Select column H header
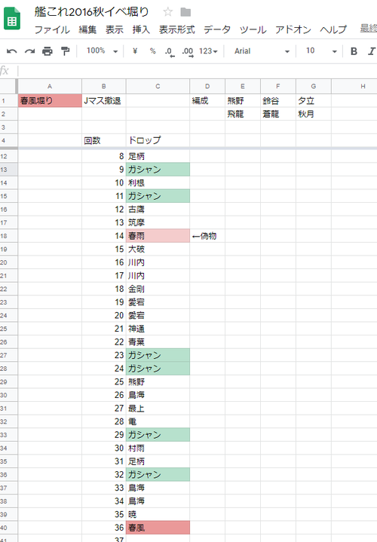The width and height of the screenshot is (377, 542). coord(354,87)
